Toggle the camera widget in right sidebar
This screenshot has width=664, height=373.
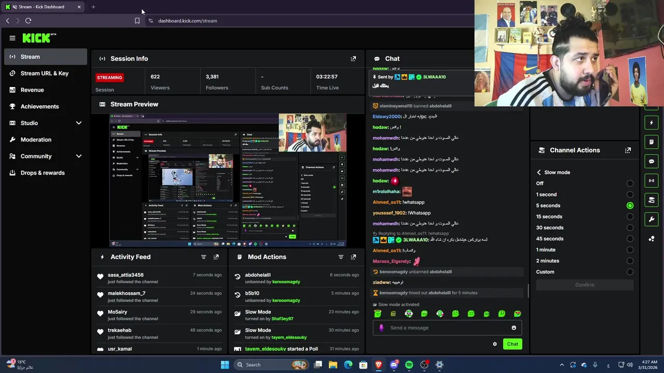pyautogui.click(x=652, y=200)
